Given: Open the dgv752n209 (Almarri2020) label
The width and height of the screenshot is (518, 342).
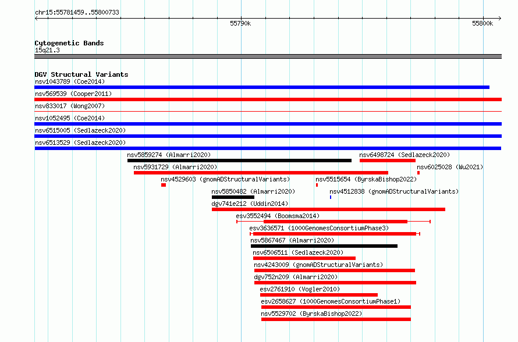Looking at the screenshot, I should [x=296, y=277].
